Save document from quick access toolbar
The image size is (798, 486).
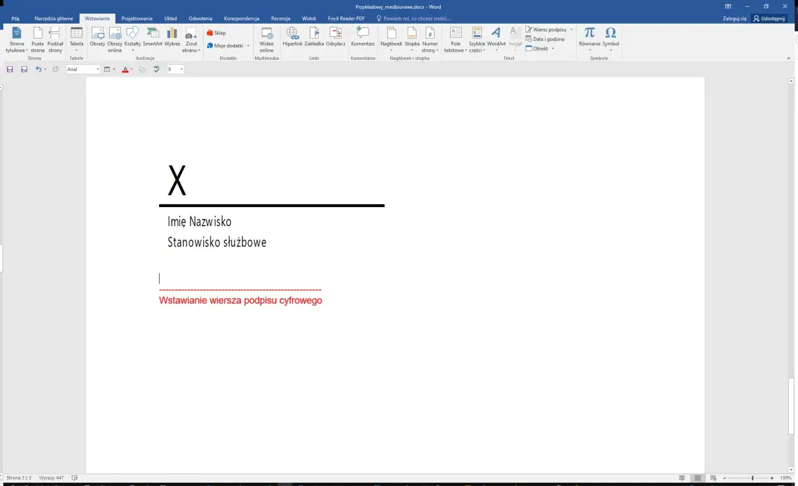click(10, 69)
